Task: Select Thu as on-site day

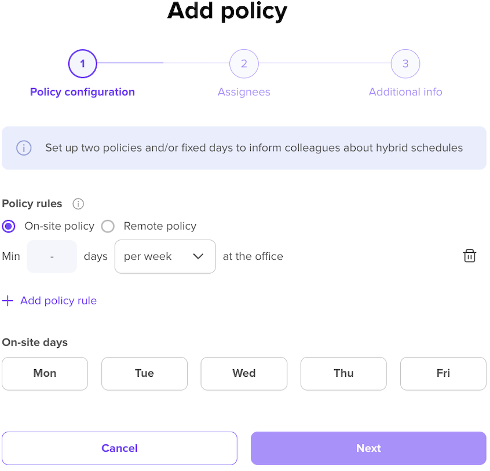Action: tap(343, 374)
